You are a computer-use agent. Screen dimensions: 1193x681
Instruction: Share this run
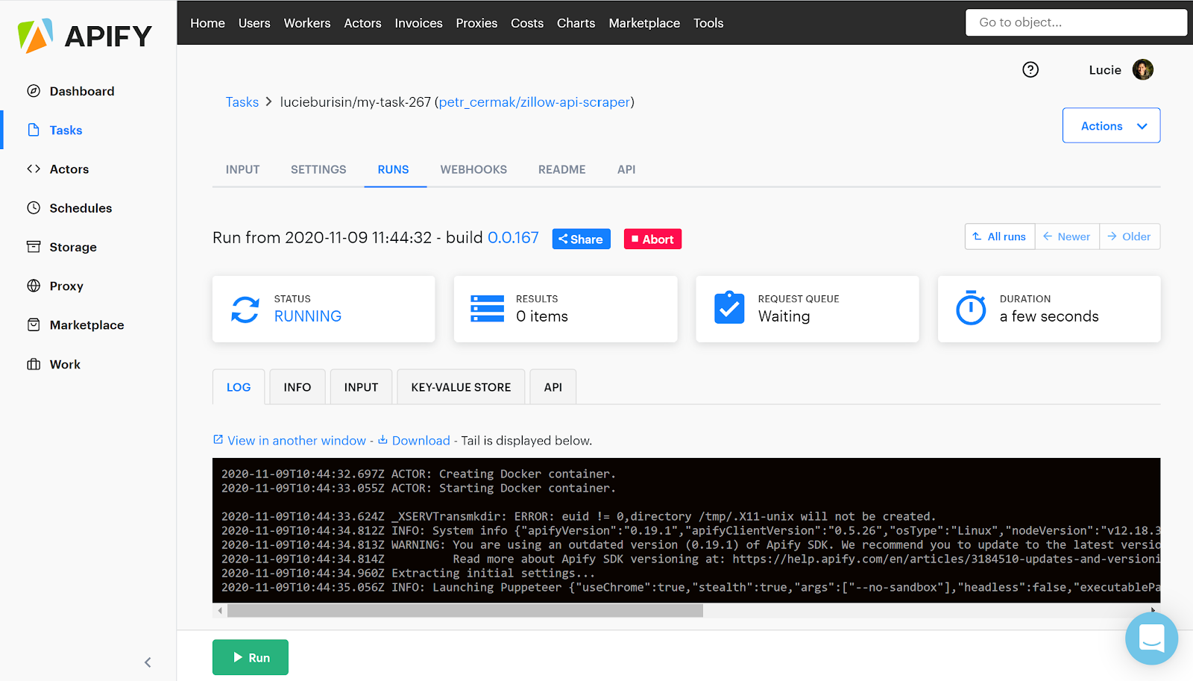pos(581,239)
